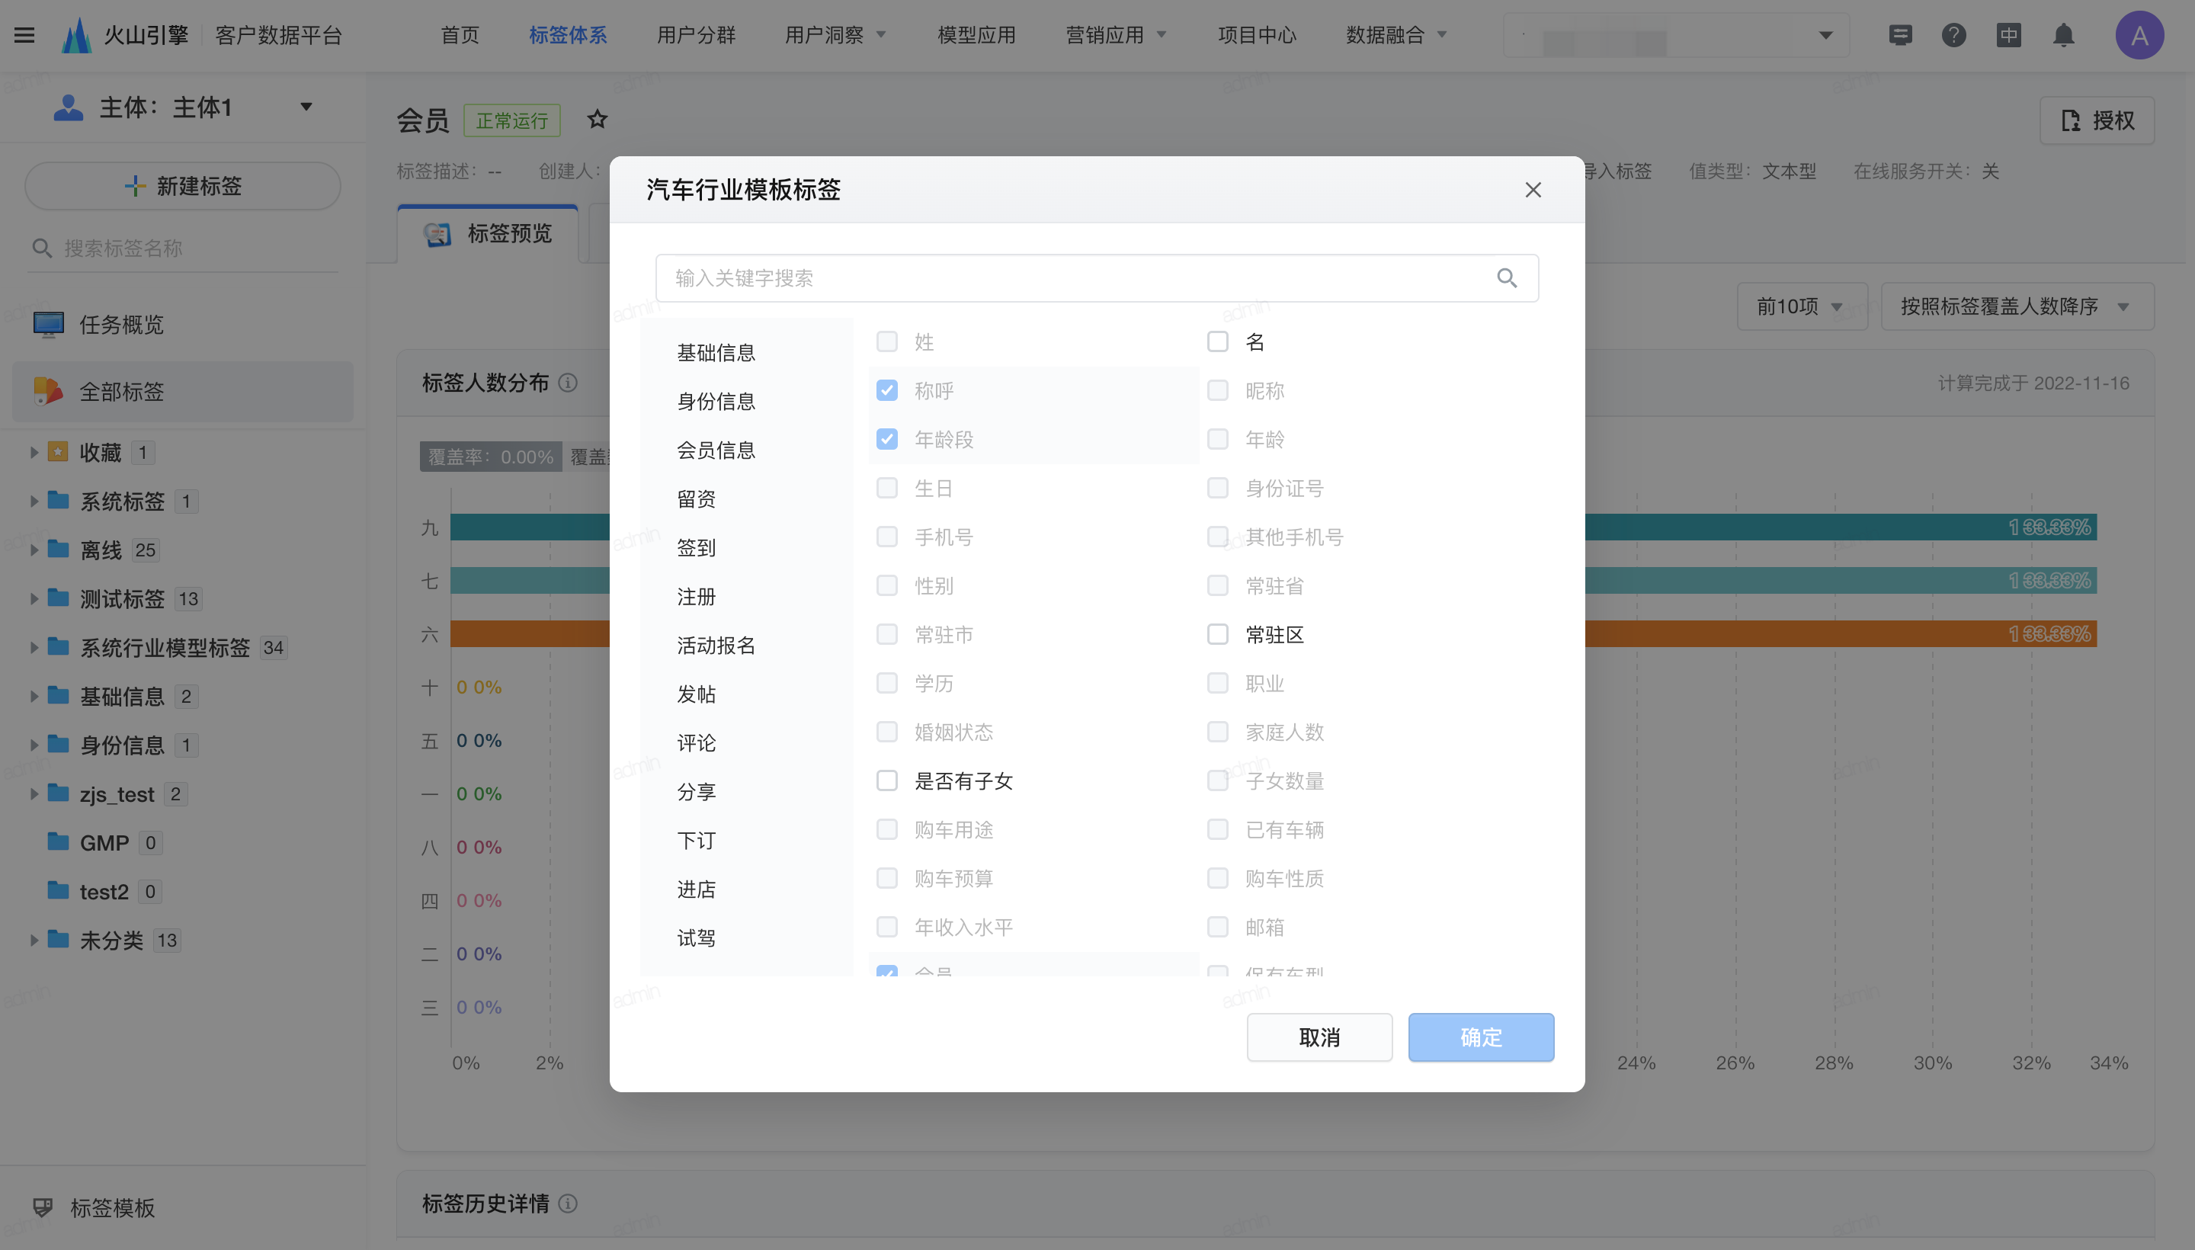Go to the 首页 nav item

pos(460,35)
